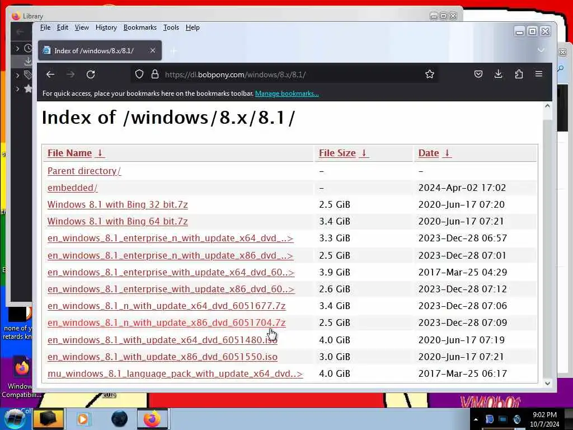Click the network tray icon
This screenshot has height=430, width=573.
(503, 419)
